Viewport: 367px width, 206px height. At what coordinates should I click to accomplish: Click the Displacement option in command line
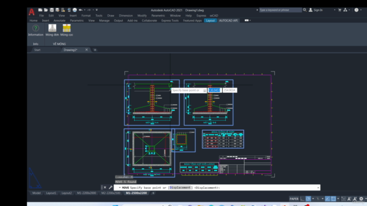coord(179,188)
